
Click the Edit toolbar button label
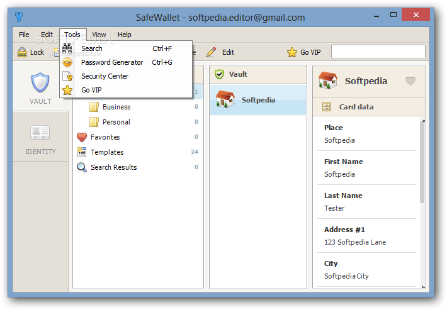[x=228, y=52]
